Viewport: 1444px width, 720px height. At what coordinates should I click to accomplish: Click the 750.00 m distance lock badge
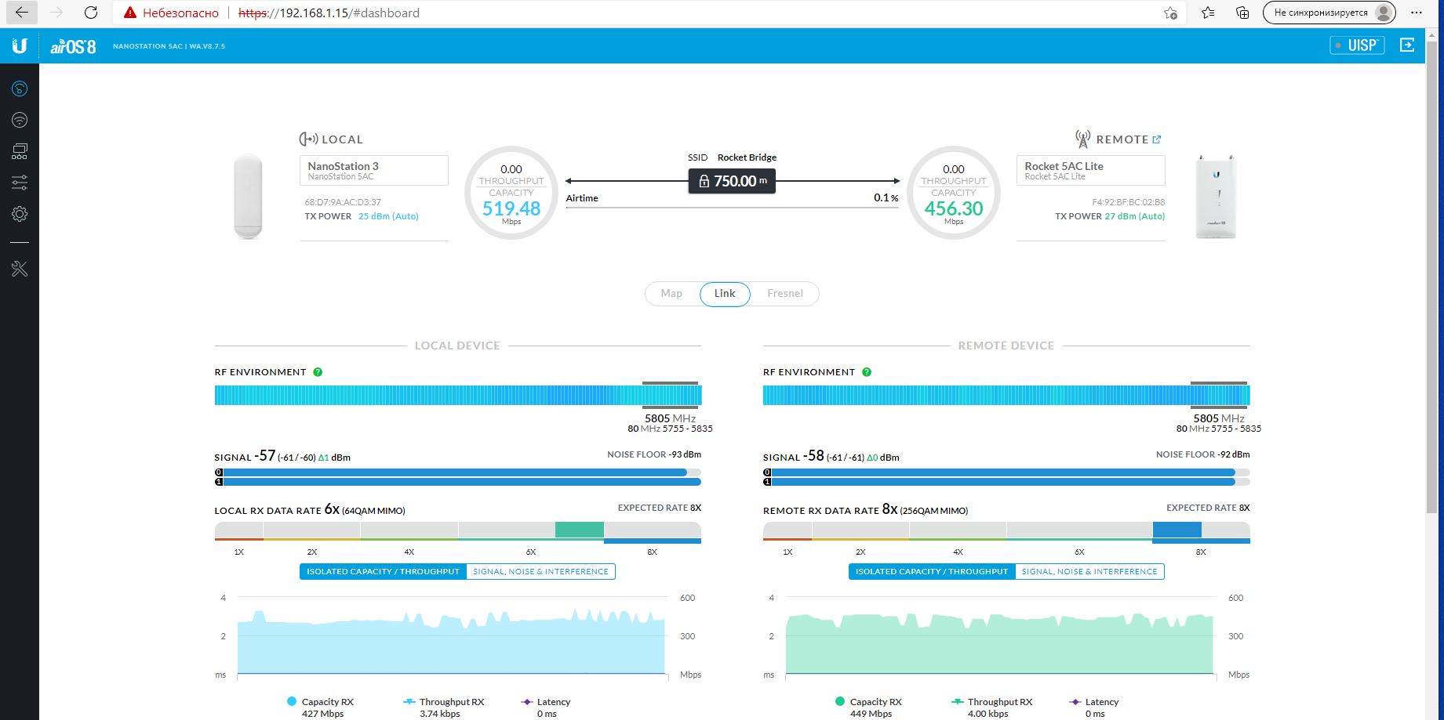pyautogui.click(x=732, y=181)
